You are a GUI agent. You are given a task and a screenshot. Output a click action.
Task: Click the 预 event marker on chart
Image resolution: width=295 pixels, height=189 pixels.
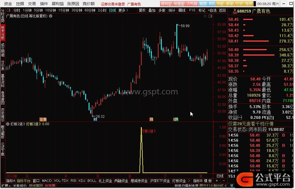[x=151, y=119]
